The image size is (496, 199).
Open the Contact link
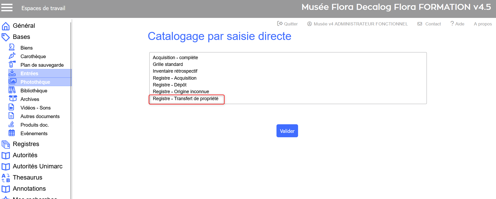(429, 24)
